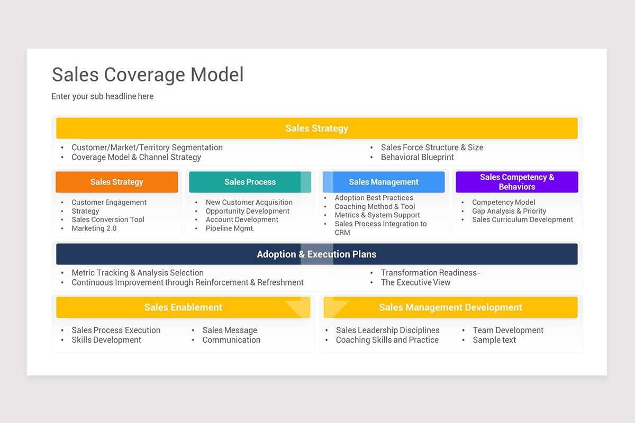The width and height of the screenshot is (635, 423).
Task: Click the Sales Coverage Model title text
Action: tap(147, 75)
